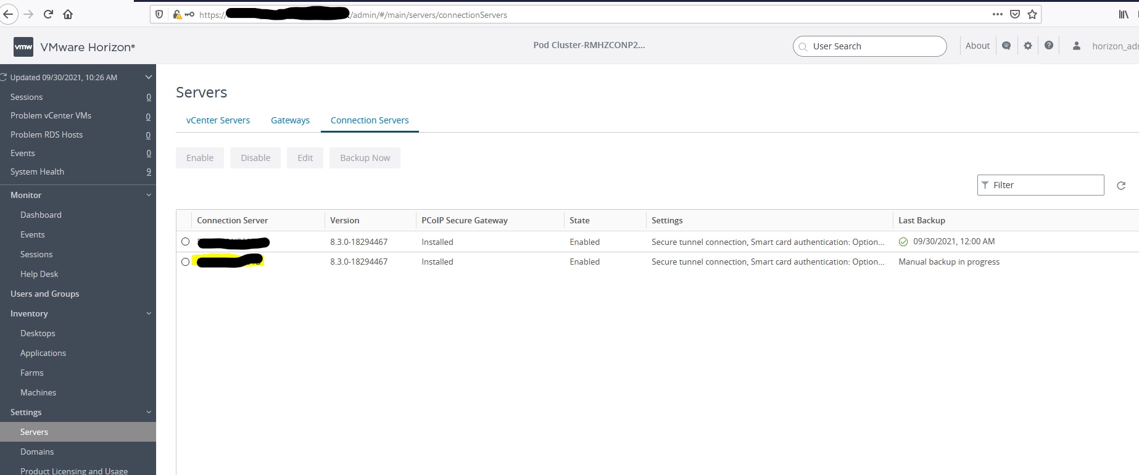Screen dimensions: 1139x475
Task: Collapse the Settings section chevron
Action: [149, 412]
